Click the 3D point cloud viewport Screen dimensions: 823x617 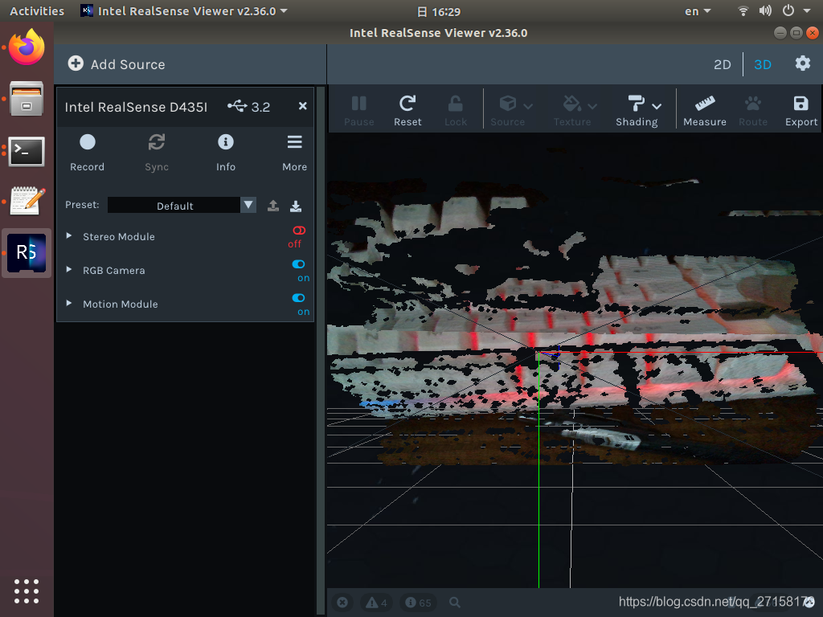pyautogui.click(x=575, y=359)
